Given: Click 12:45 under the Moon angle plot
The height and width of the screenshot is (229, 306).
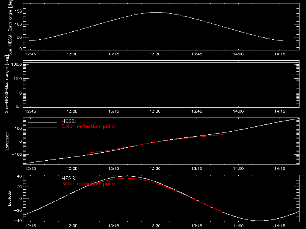Looking at the screenshot, I should pos(31,111).
